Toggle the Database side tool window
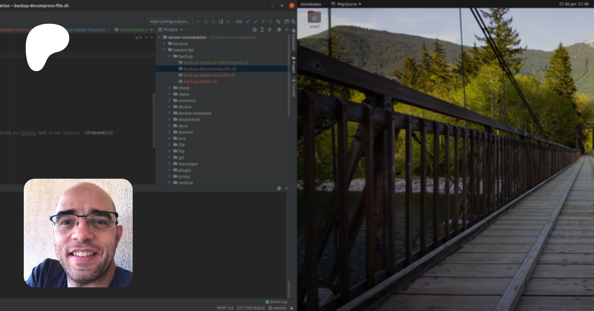Viewport: 594px width, 311px height. tap(293, 40)
